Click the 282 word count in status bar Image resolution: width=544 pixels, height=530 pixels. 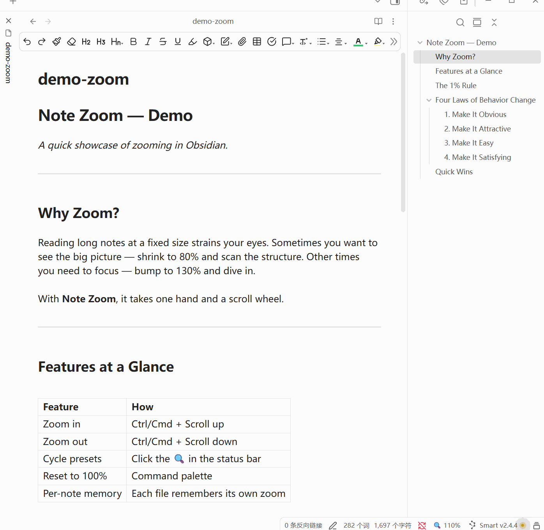click(x=356, y=525)
